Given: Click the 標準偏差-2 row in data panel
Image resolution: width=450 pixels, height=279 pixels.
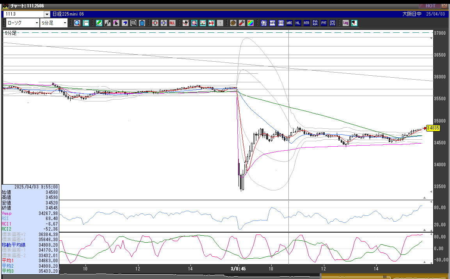Looking at the screenshot, I should tap(30, 255).
